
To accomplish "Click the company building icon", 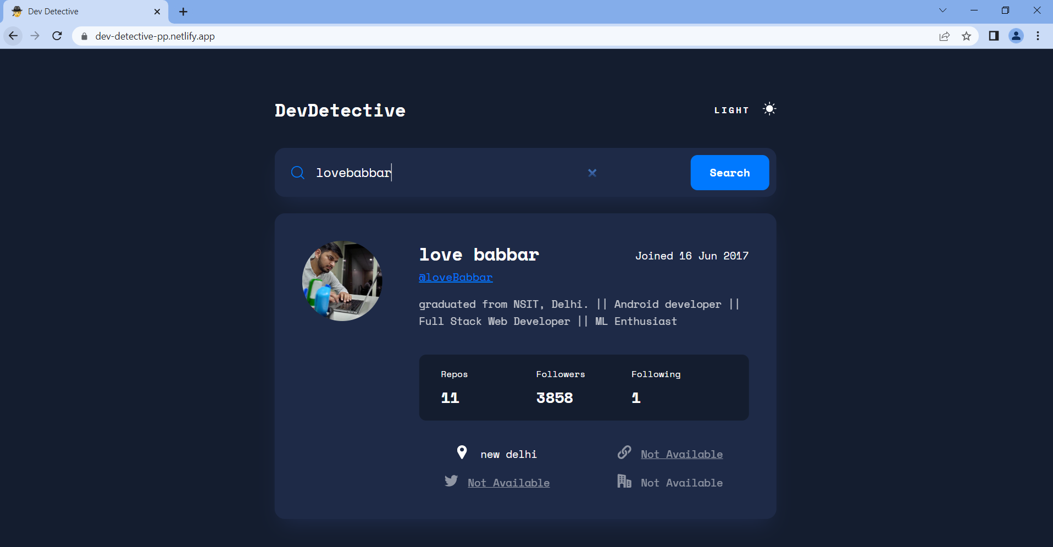I will tap(624, 481).
